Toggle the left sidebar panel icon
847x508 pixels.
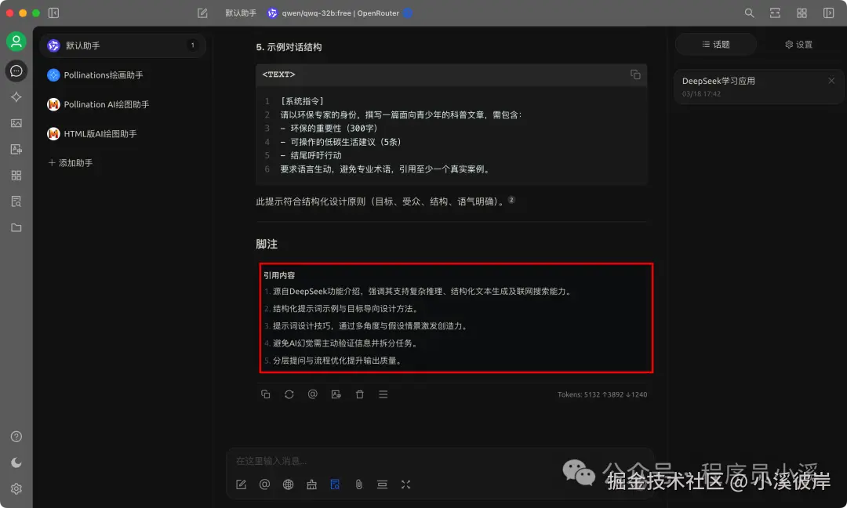[x=53, y=13]
